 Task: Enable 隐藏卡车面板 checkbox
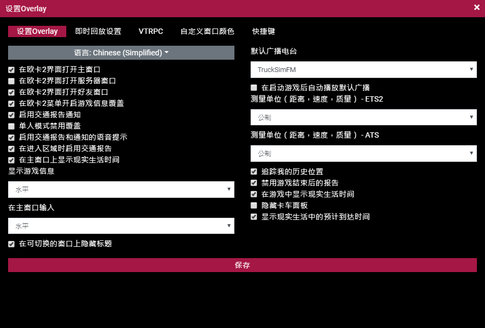coord(254,205)
